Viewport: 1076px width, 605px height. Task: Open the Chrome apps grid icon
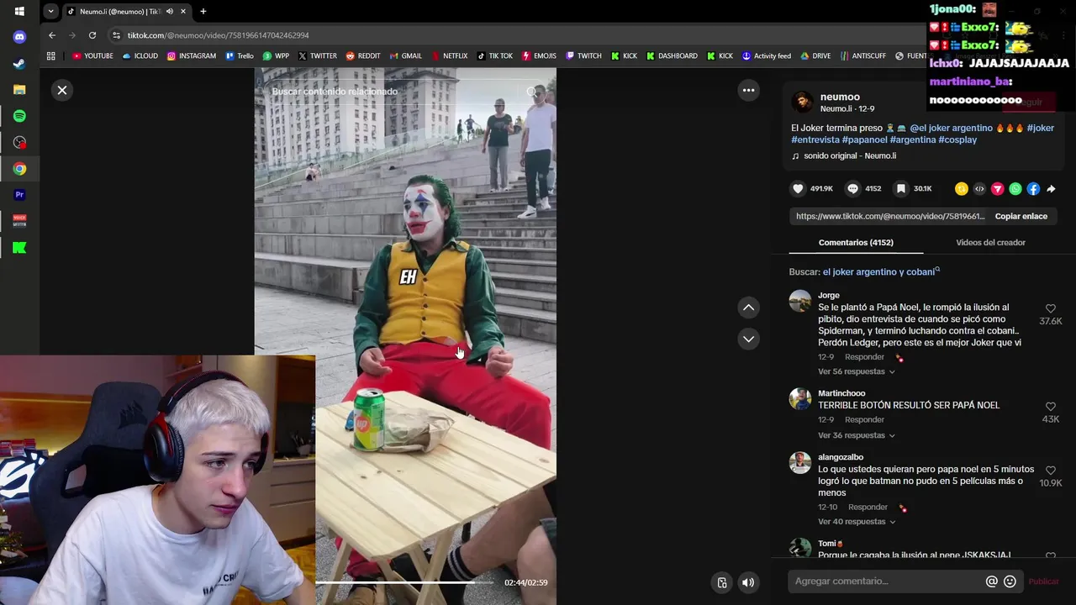coord(51,56)
